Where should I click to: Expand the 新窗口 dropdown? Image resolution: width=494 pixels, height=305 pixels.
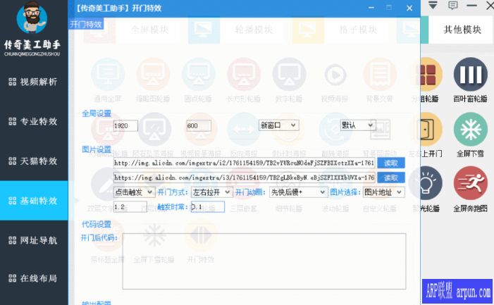(x=278, y=125)
